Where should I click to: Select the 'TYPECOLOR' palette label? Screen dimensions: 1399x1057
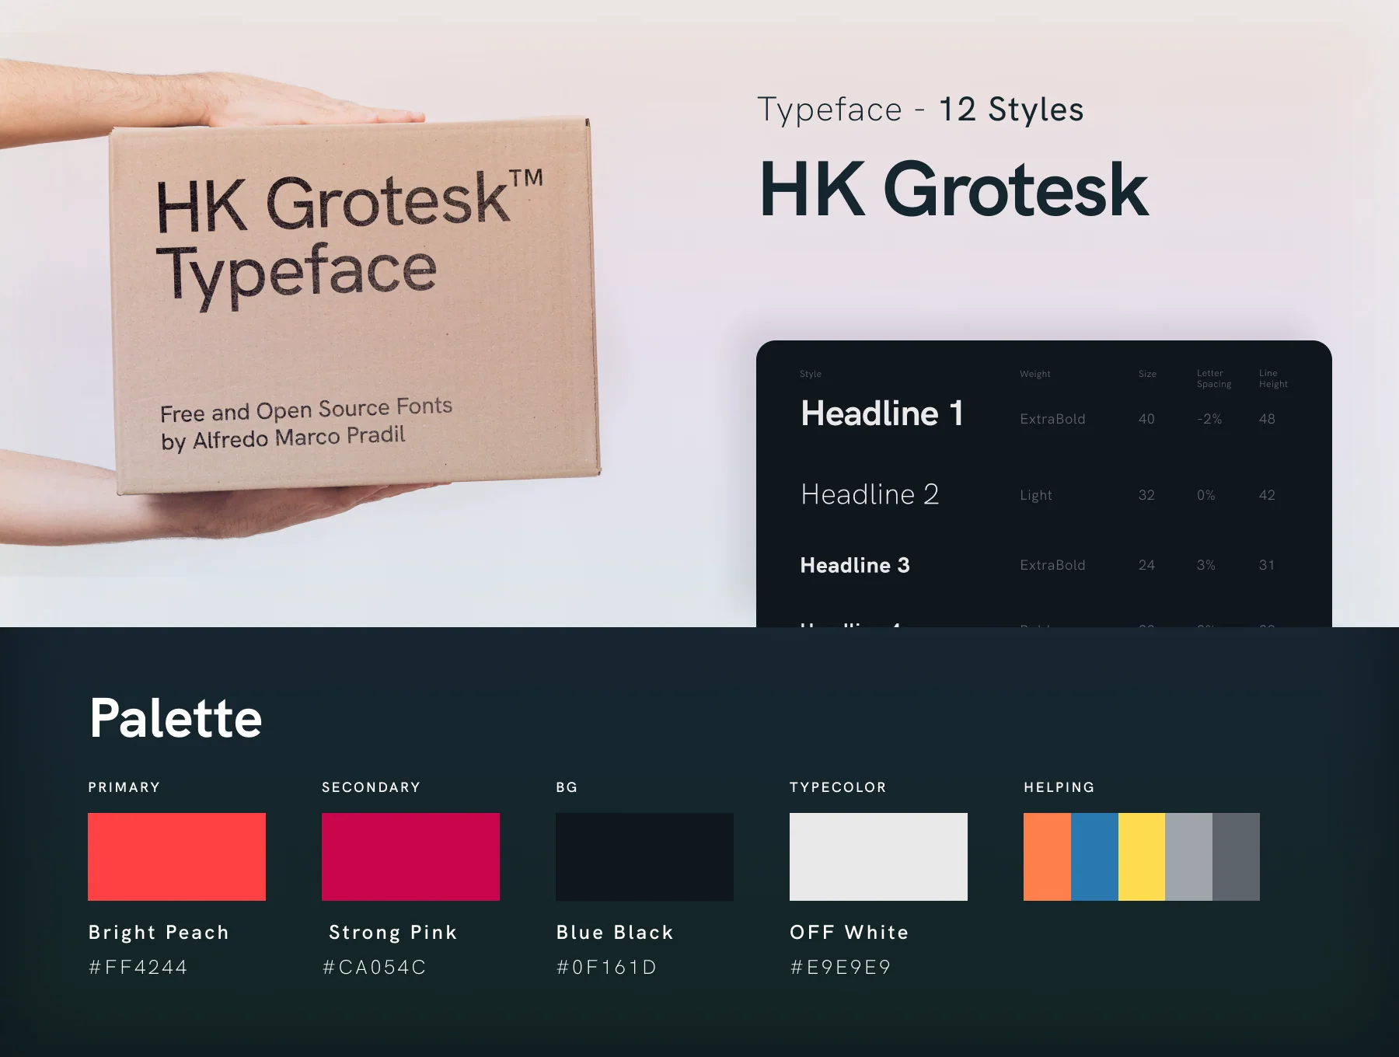click(838, 787)
